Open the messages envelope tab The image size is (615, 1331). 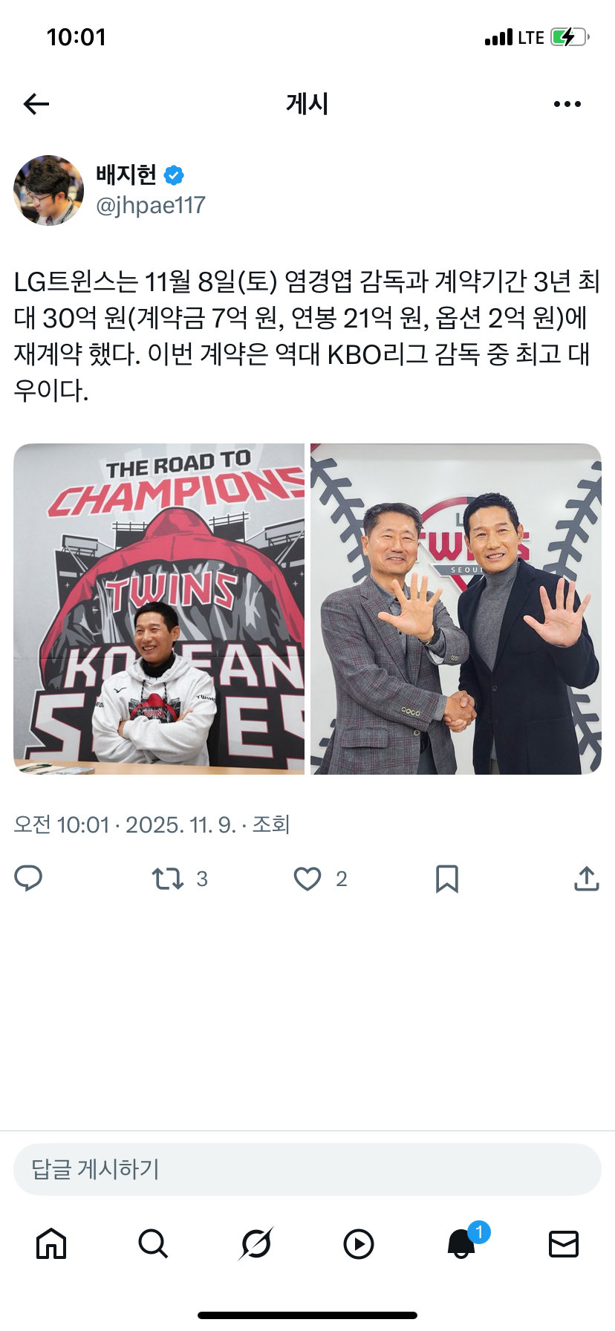(x=564, y=1243)
